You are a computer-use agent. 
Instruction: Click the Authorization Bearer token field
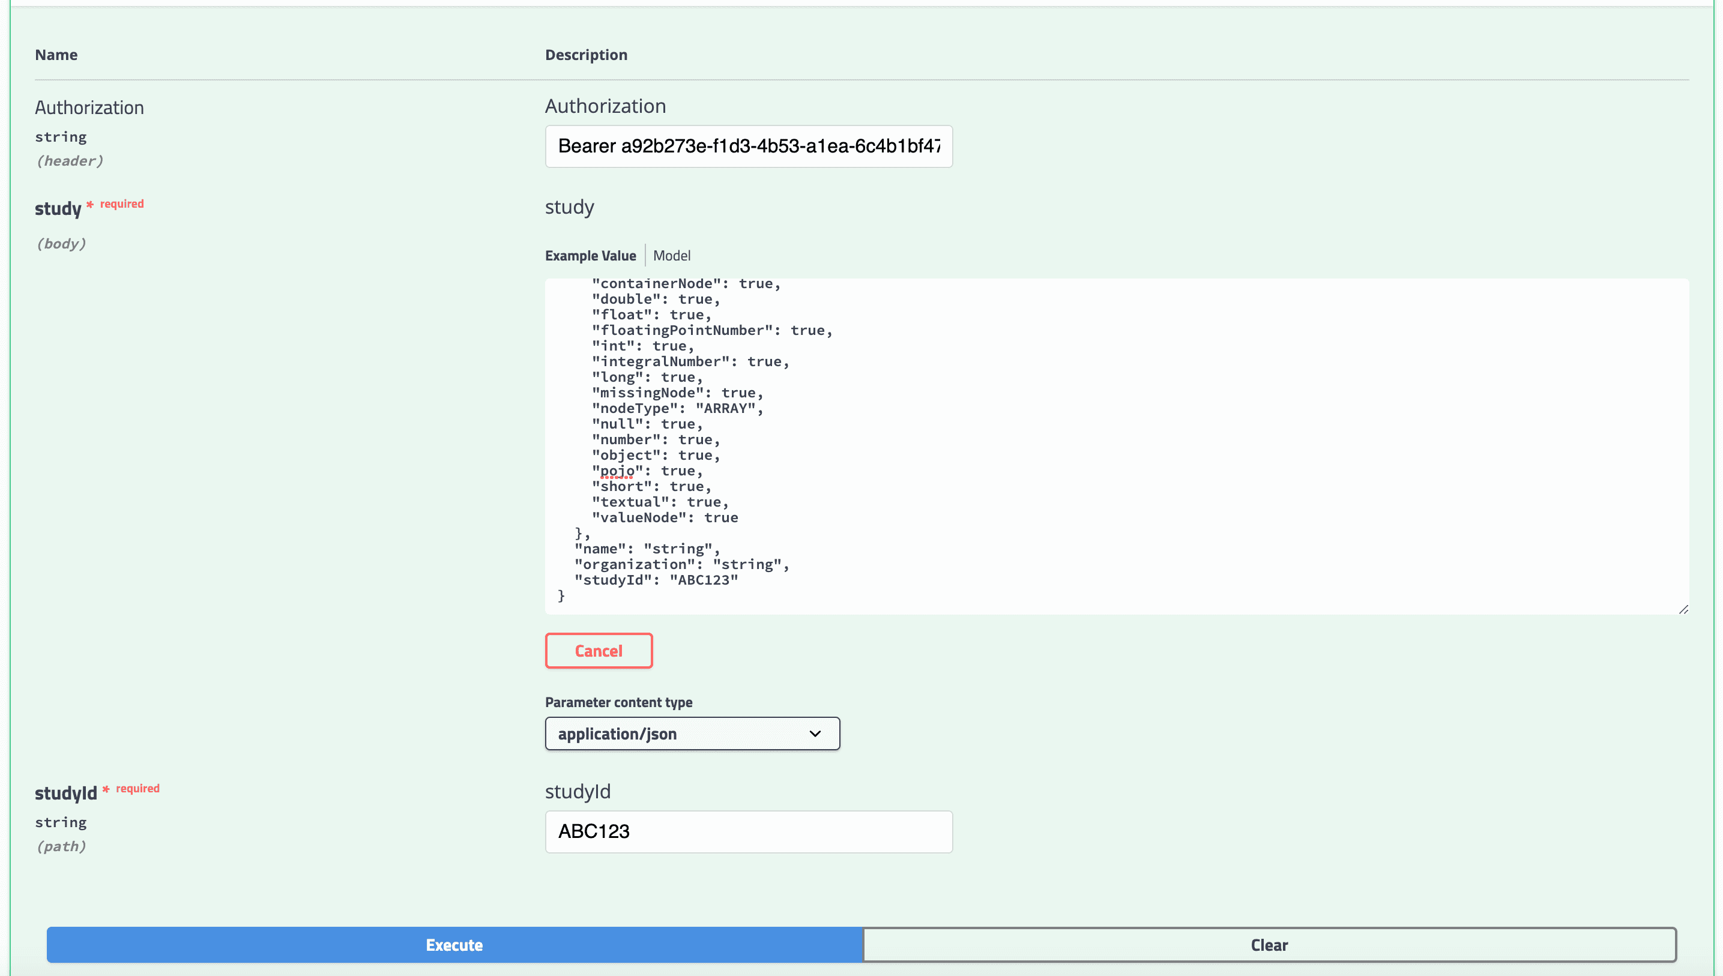(748, 146)
